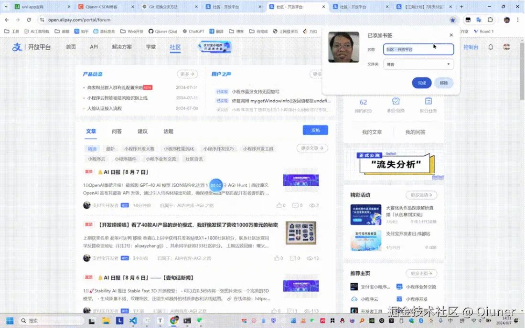Open the 知乎 bookmark
The height and width of the screenshot is (328, 525).
81,32
